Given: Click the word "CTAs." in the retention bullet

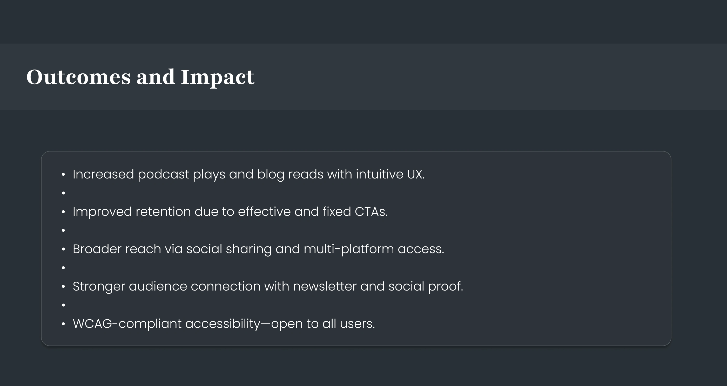Looking at the screenshot, I should tap(371, 212).
